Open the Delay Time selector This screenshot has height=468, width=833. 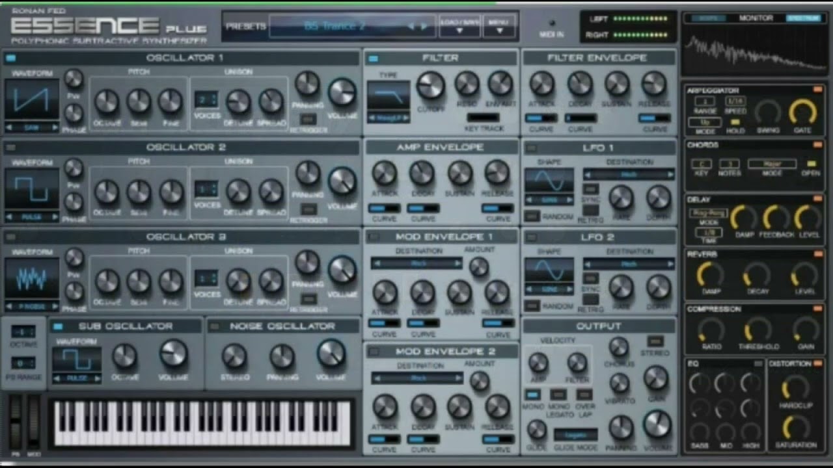[x=710, y=232]
